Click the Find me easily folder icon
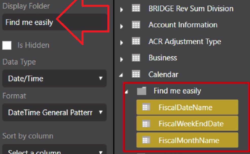The width and height of the screenshot is (250, 154). pyautogui.click(x=142, y=91)
